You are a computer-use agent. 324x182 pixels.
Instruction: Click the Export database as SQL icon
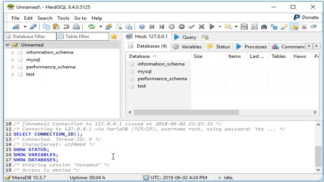click(x=129, y=27)
